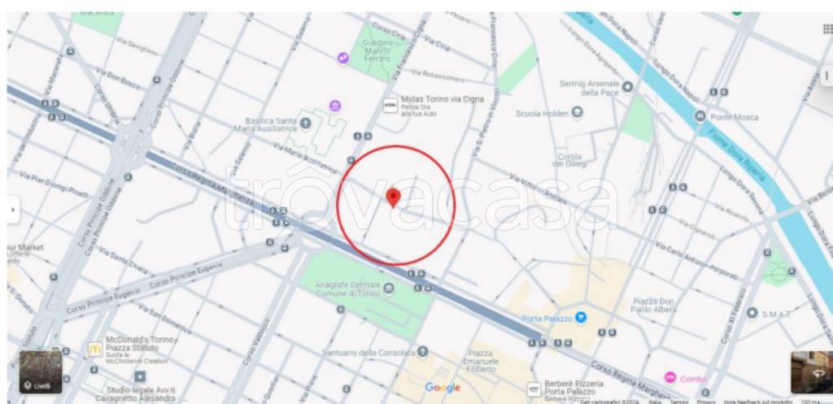The height and width of the screenshot is (404, 833).
Task: Open the Livelli map layers thumbnail
Action: click(x=41, y=371)
